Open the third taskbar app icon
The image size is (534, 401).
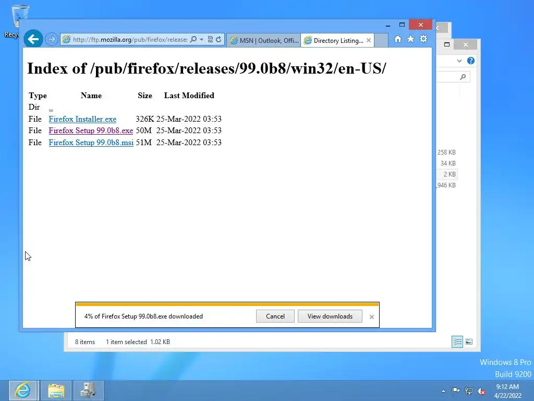(x=88, y=391)
